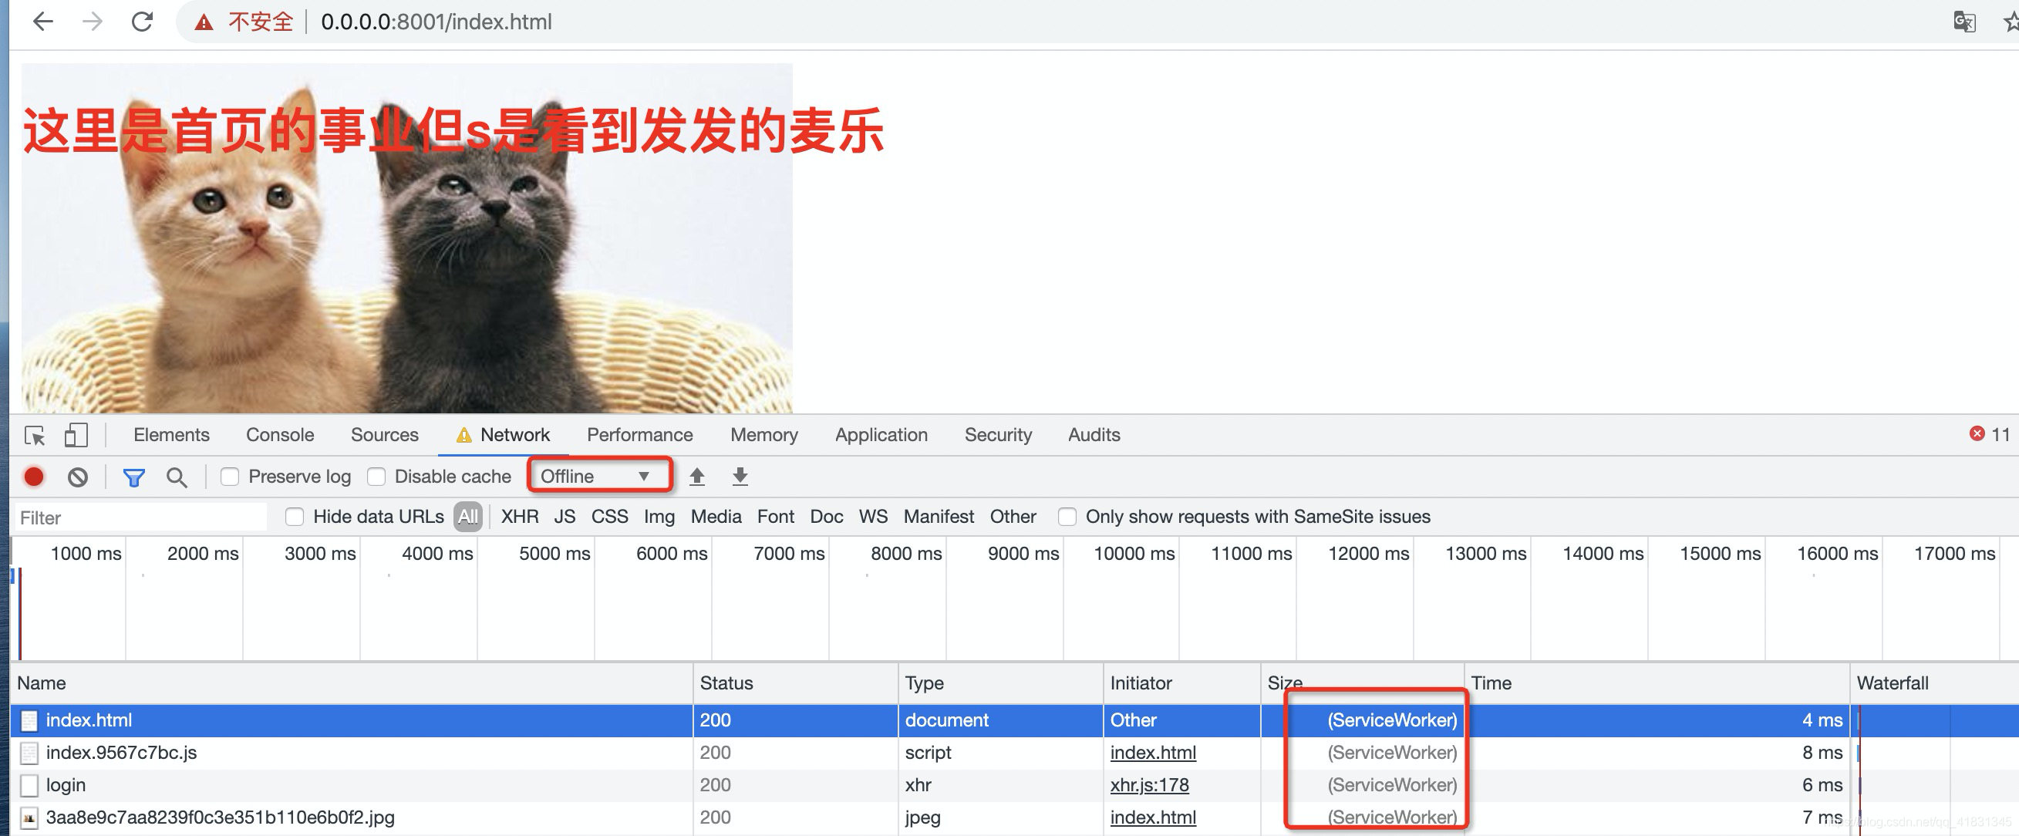
Task: Open the Application tab
Action: click(x=880, y=435)
